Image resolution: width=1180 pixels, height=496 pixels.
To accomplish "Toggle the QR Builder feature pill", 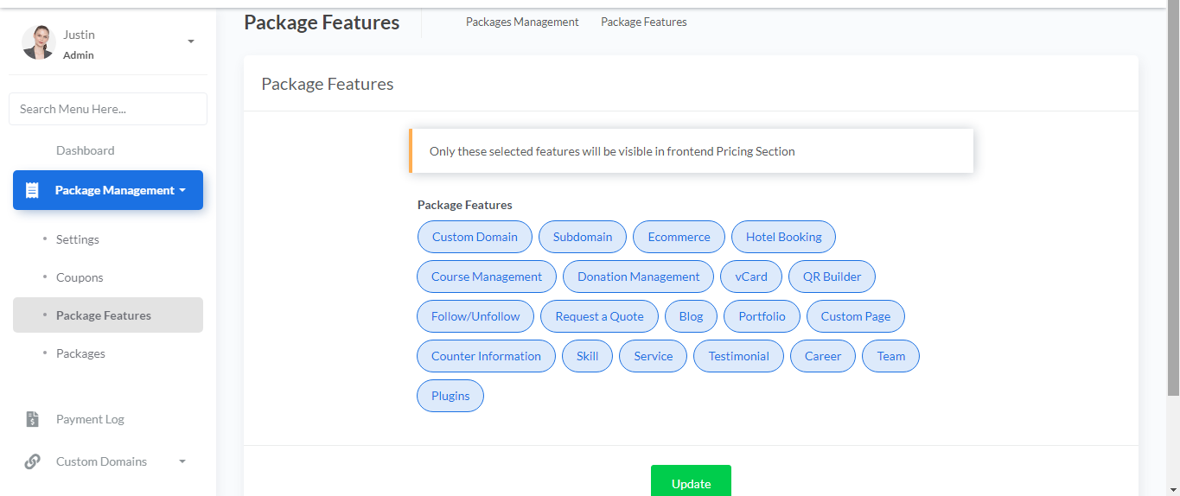I will tap(832, 277).
